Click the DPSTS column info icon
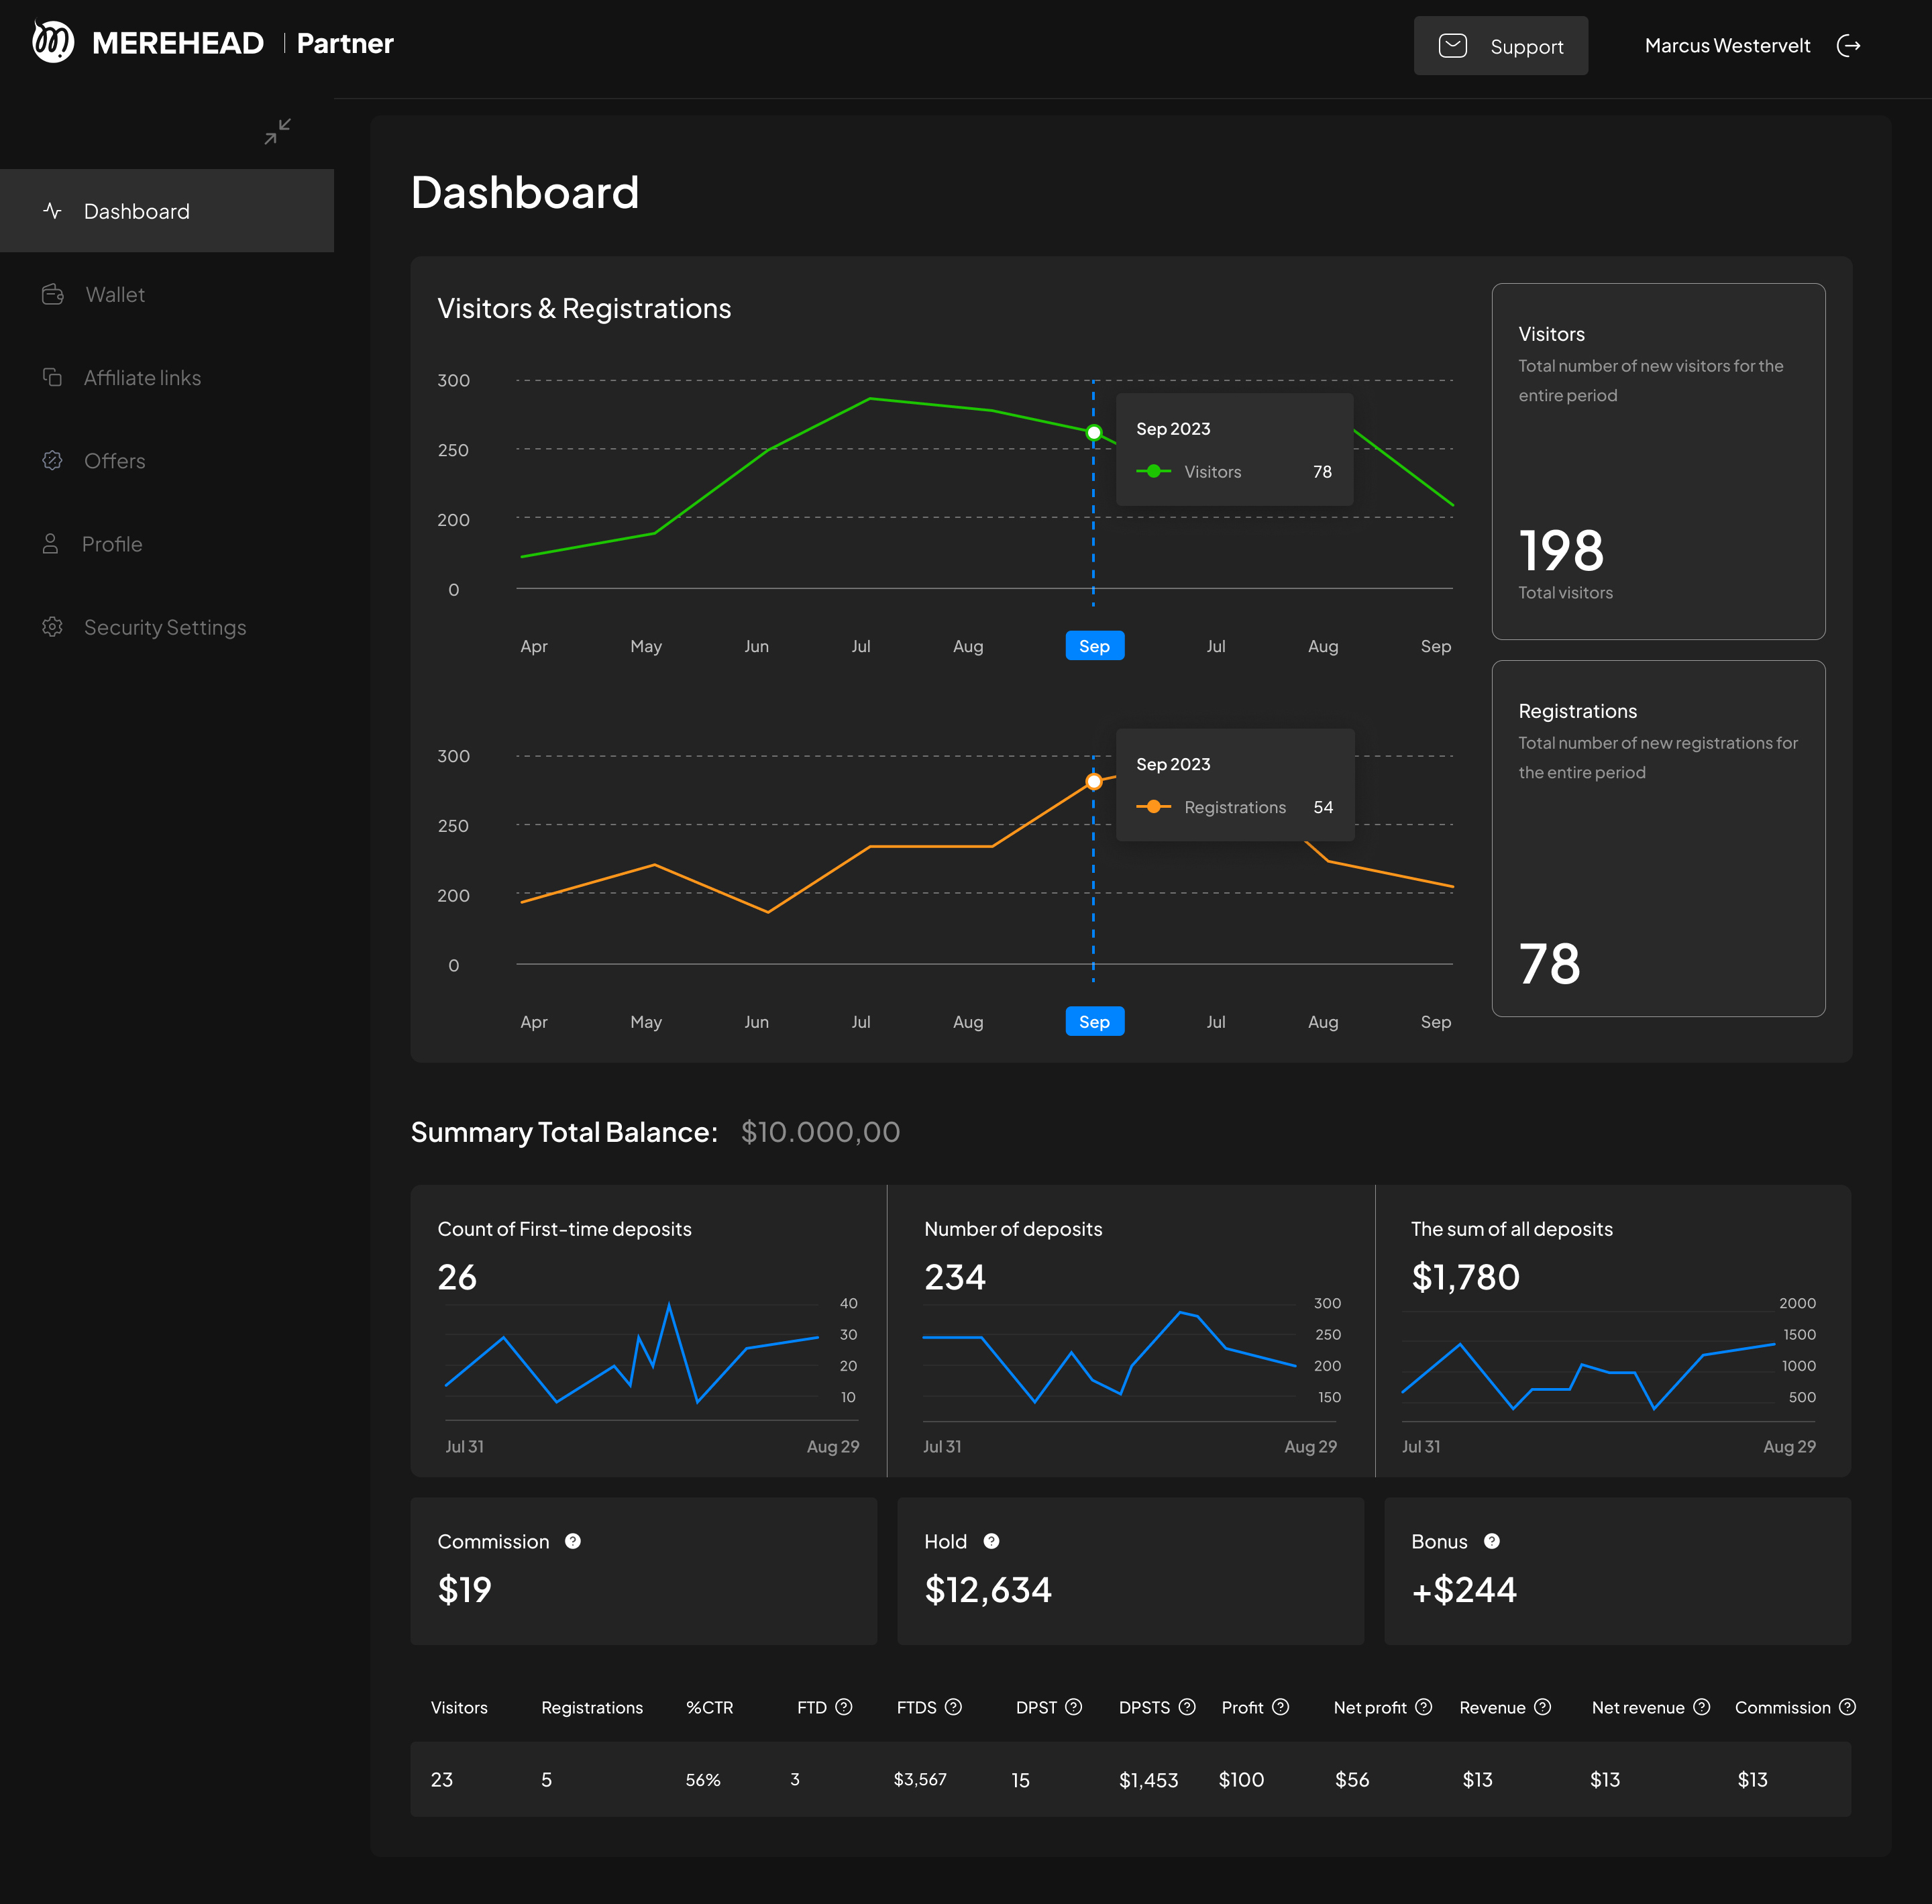The height and width of the screenshot is (1904, 1932). (x=1187, y=1707)
